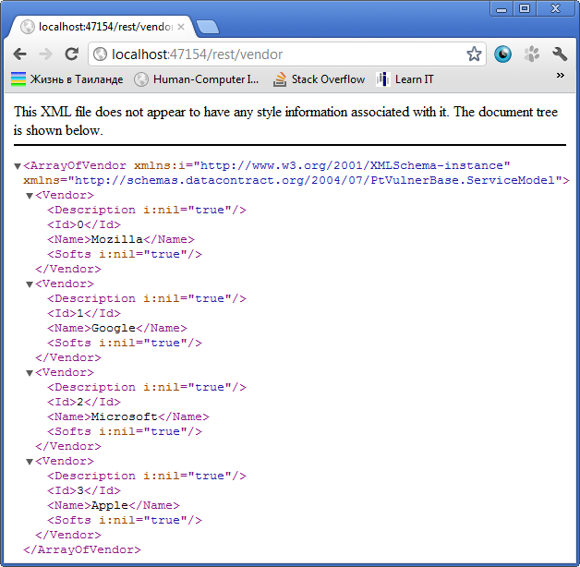Collapse the Microsoft Vendor node
Screen dimensions: 580x567
pyautogui.click(x=30, y=373)
